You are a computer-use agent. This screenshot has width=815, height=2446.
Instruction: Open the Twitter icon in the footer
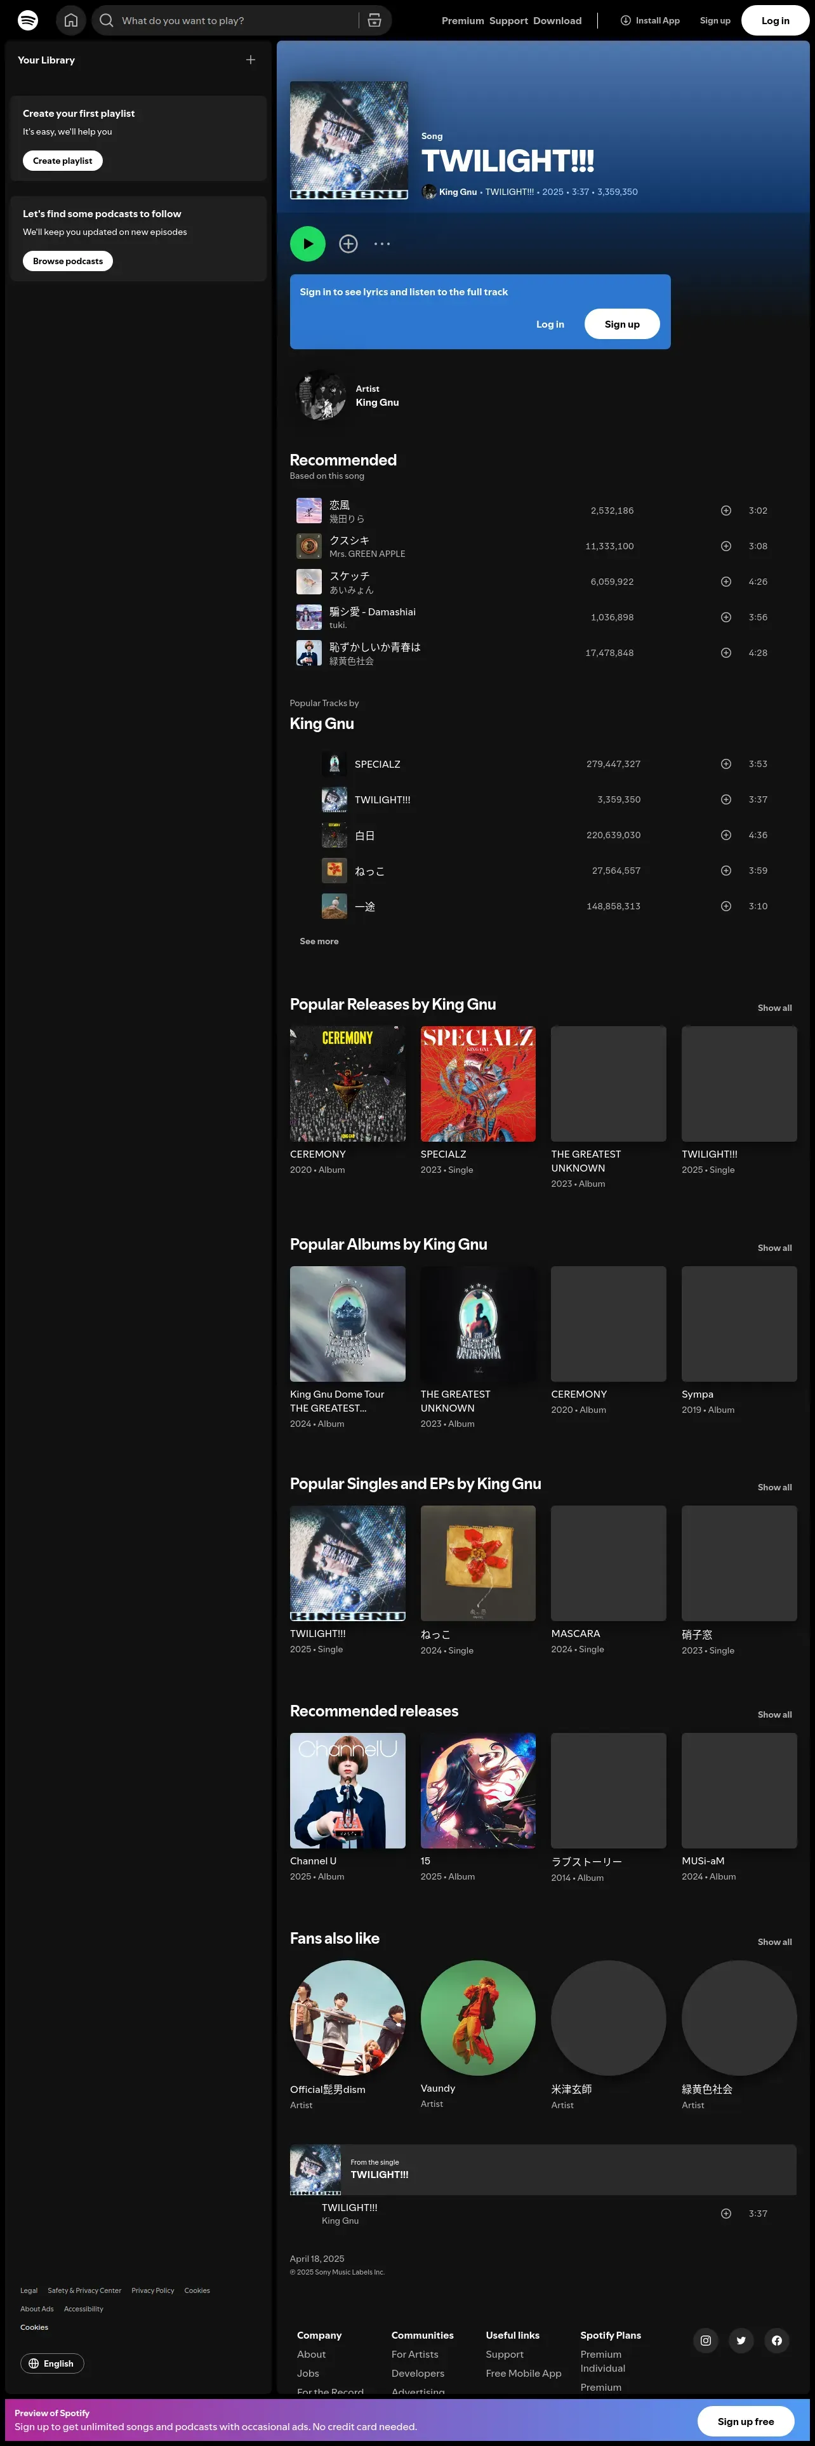click(x=741, y=2342)
